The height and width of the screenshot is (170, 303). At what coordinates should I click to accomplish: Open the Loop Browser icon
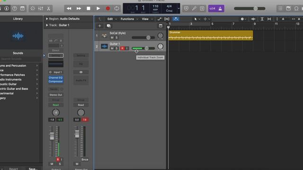pyautogui.click(x=296, y=8)
